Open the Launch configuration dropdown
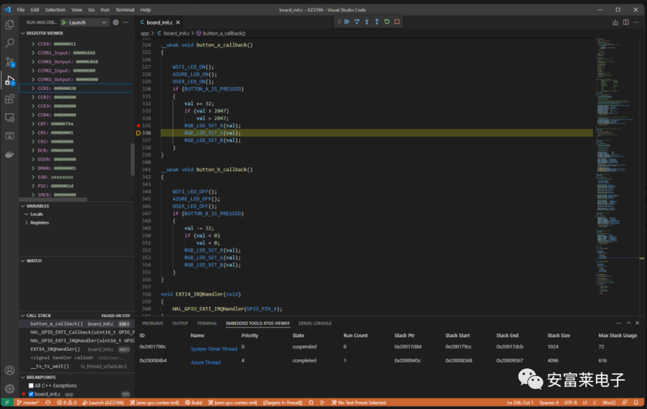 tap(84, 22)
